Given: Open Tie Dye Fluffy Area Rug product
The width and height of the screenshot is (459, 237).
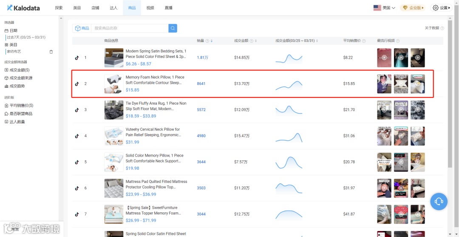Looking at the screenshot, I should click(x=156, y=106).
